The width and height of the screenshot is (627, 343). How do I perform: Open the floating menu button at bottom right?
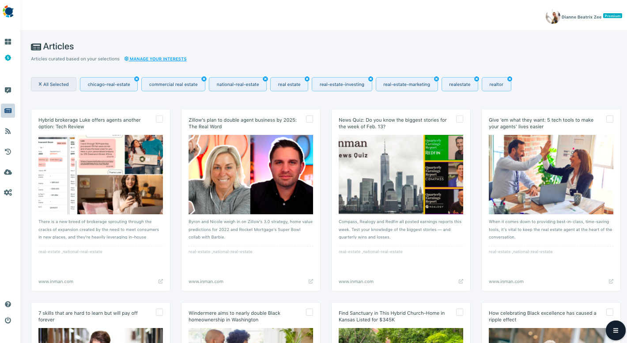616,330
